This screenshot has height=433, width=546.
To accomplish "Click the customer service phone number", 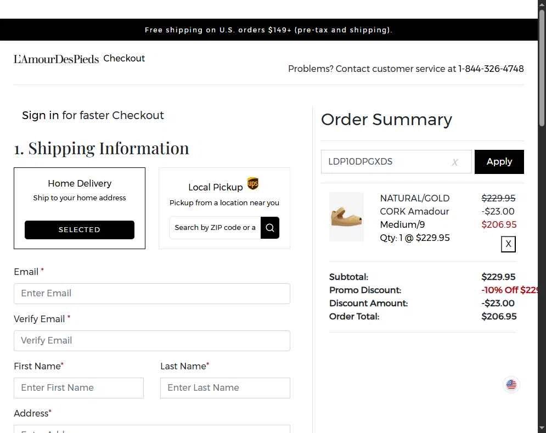I will click(491, 69).
